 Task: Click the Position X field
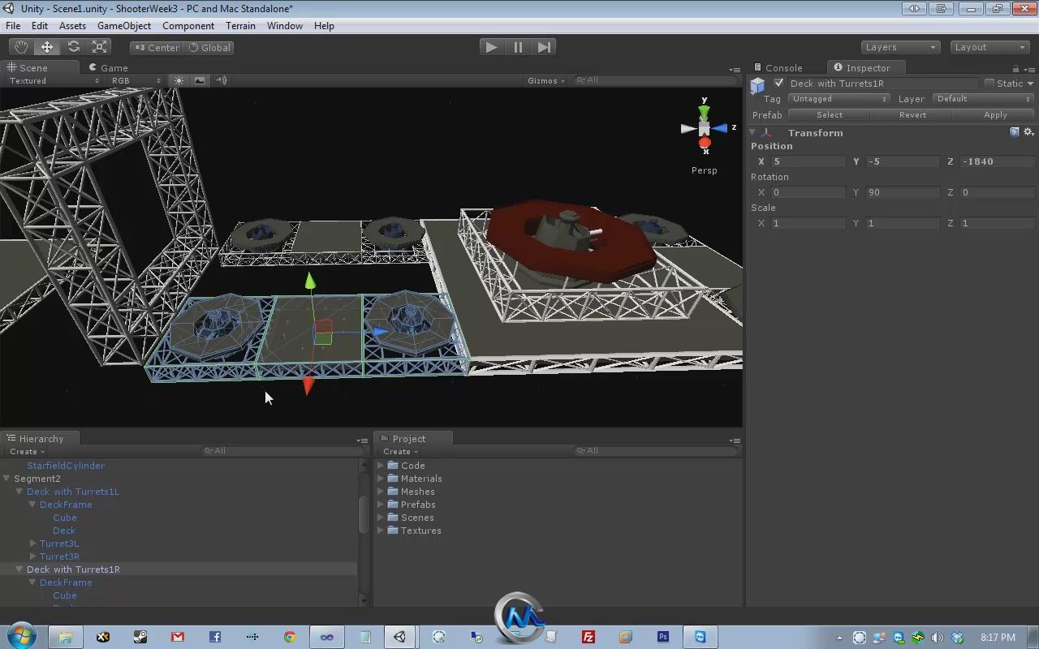[808, 161]
